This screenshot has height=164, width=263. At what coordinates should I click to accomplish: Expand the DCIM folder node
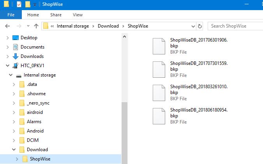click(x=14, y=140)
